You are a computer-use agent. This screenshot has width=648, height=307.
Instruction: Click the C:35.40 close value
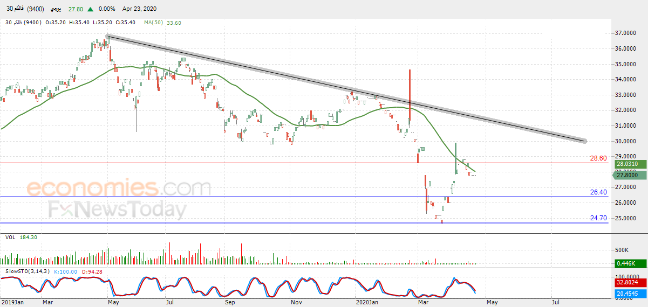(x=126, y=23)
